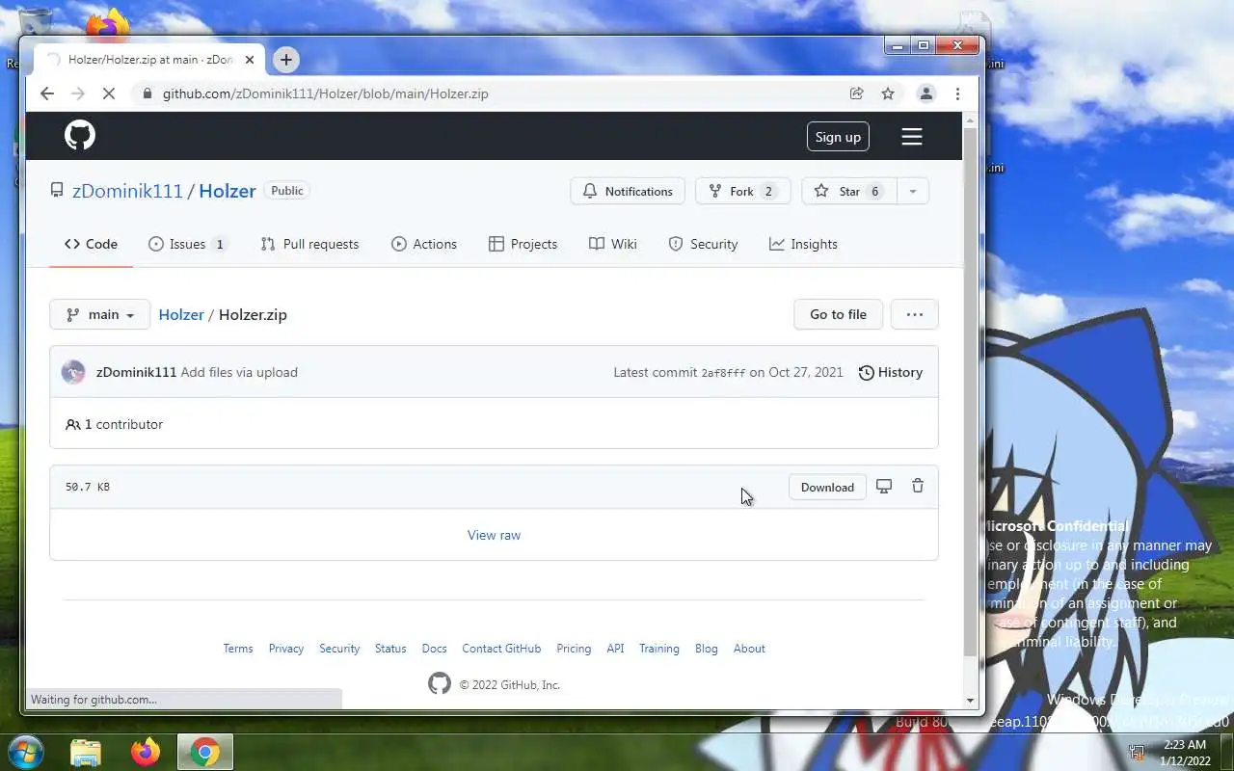Image resolution: width=1234 pixels, height=771 pixels.
Task: Open the Issues tab
Action: (188, 244)
